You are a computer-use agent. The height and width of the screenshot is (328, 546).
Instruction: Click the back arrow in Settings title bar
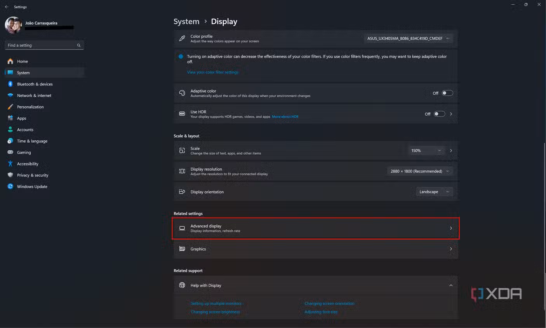coord(7,7)
